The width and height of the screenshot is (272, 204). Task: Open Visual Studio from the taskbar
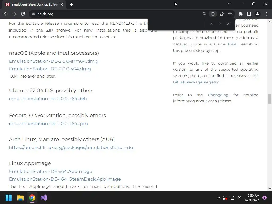coord(44,198)
